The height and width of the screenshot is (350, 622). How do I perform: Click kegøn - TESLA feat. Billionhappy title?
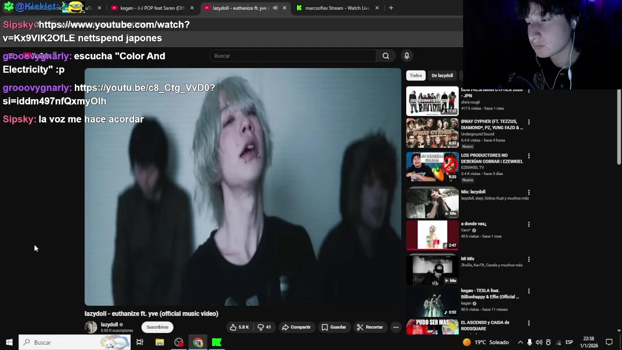[489, 294]
